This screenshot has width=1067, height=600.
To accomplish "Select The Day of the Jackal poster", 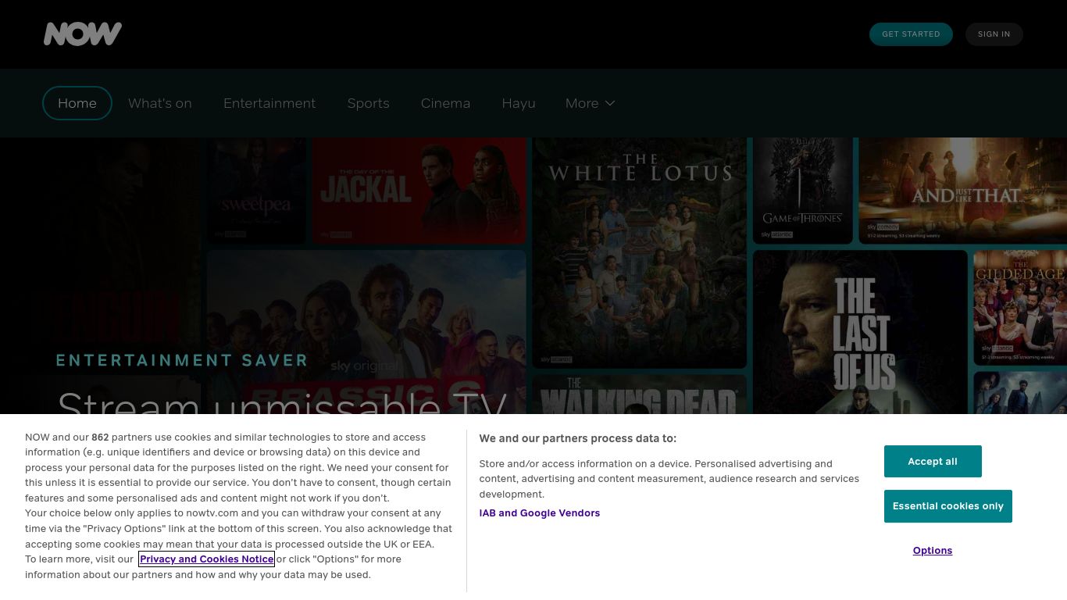I will (x=419, y=191).
